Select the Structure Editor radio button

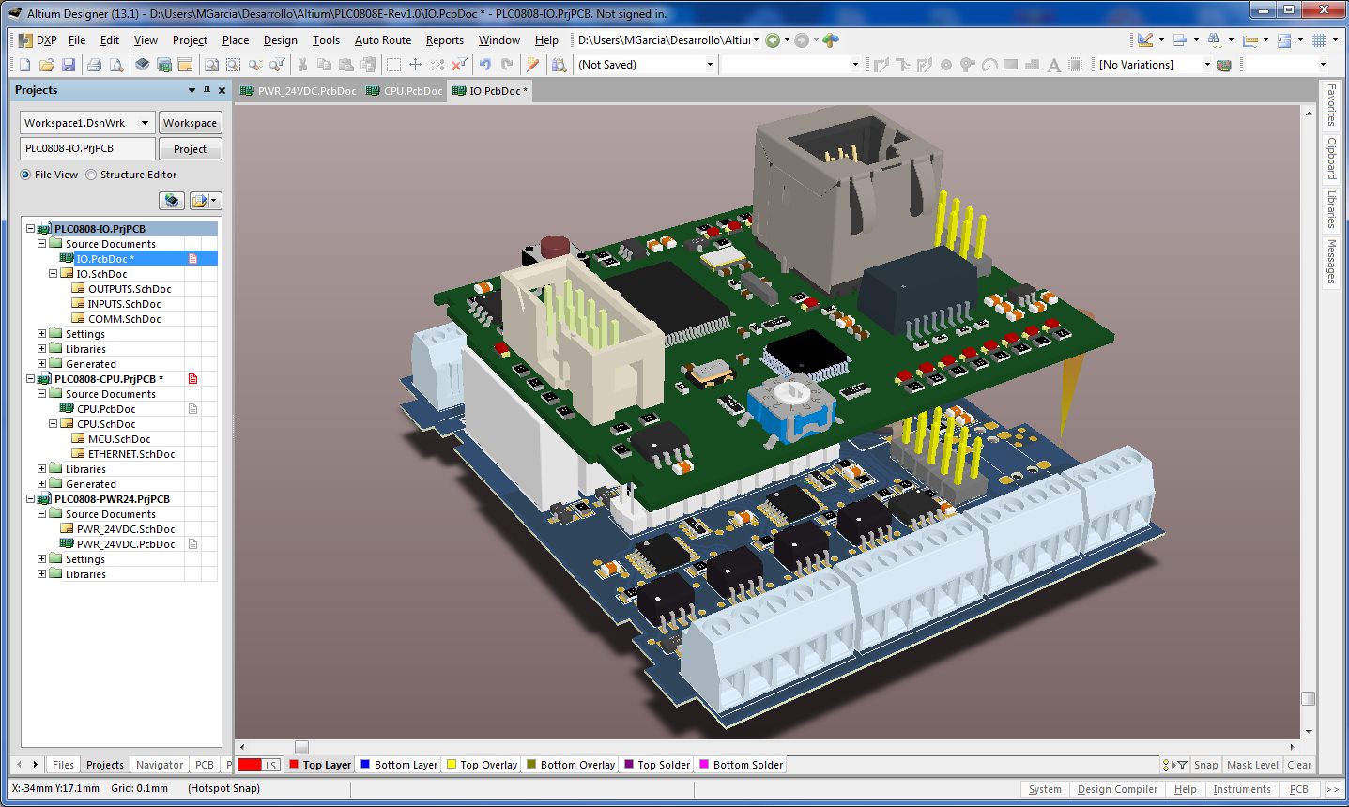(x=91, y=175)
